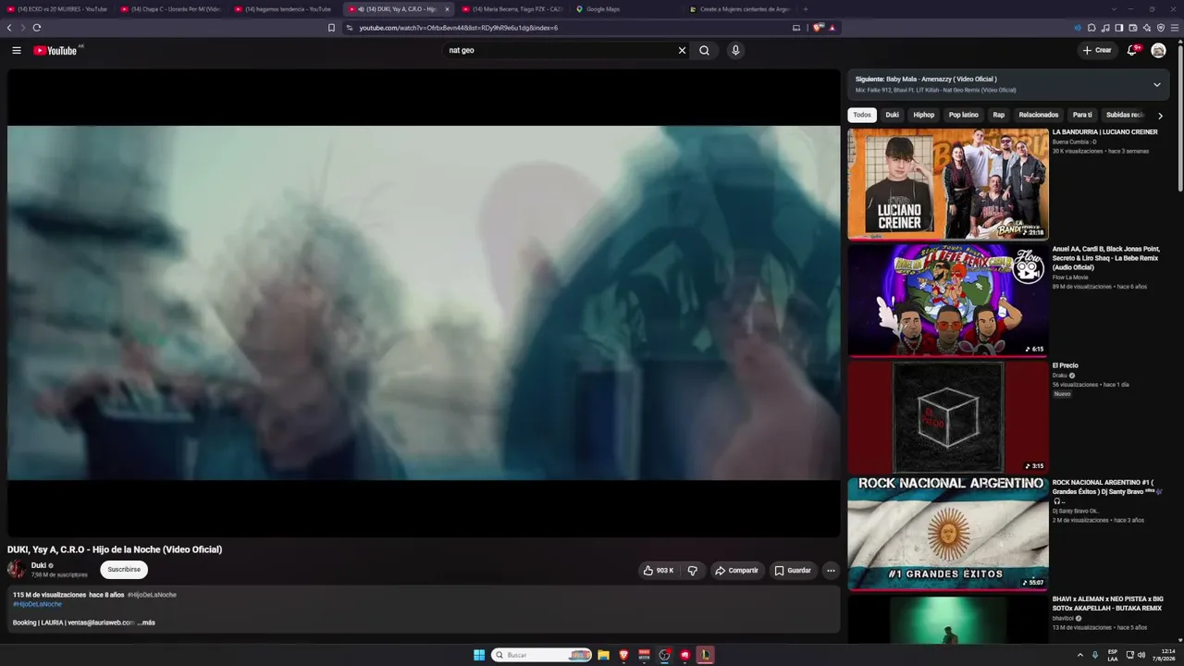Open the YouTube hamburger guide menu
1184x666 pixels.
tap(17, 50)
